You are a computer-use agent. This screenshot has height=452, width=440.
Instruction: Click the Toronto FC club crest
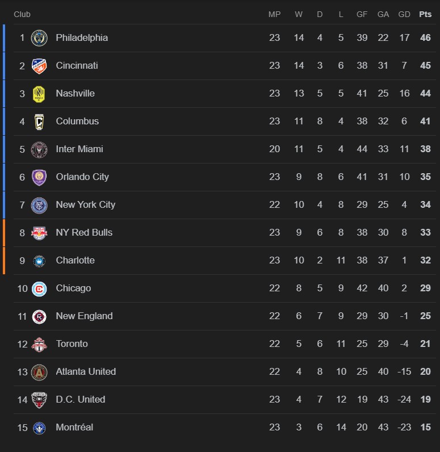click(x=39, y=344)
